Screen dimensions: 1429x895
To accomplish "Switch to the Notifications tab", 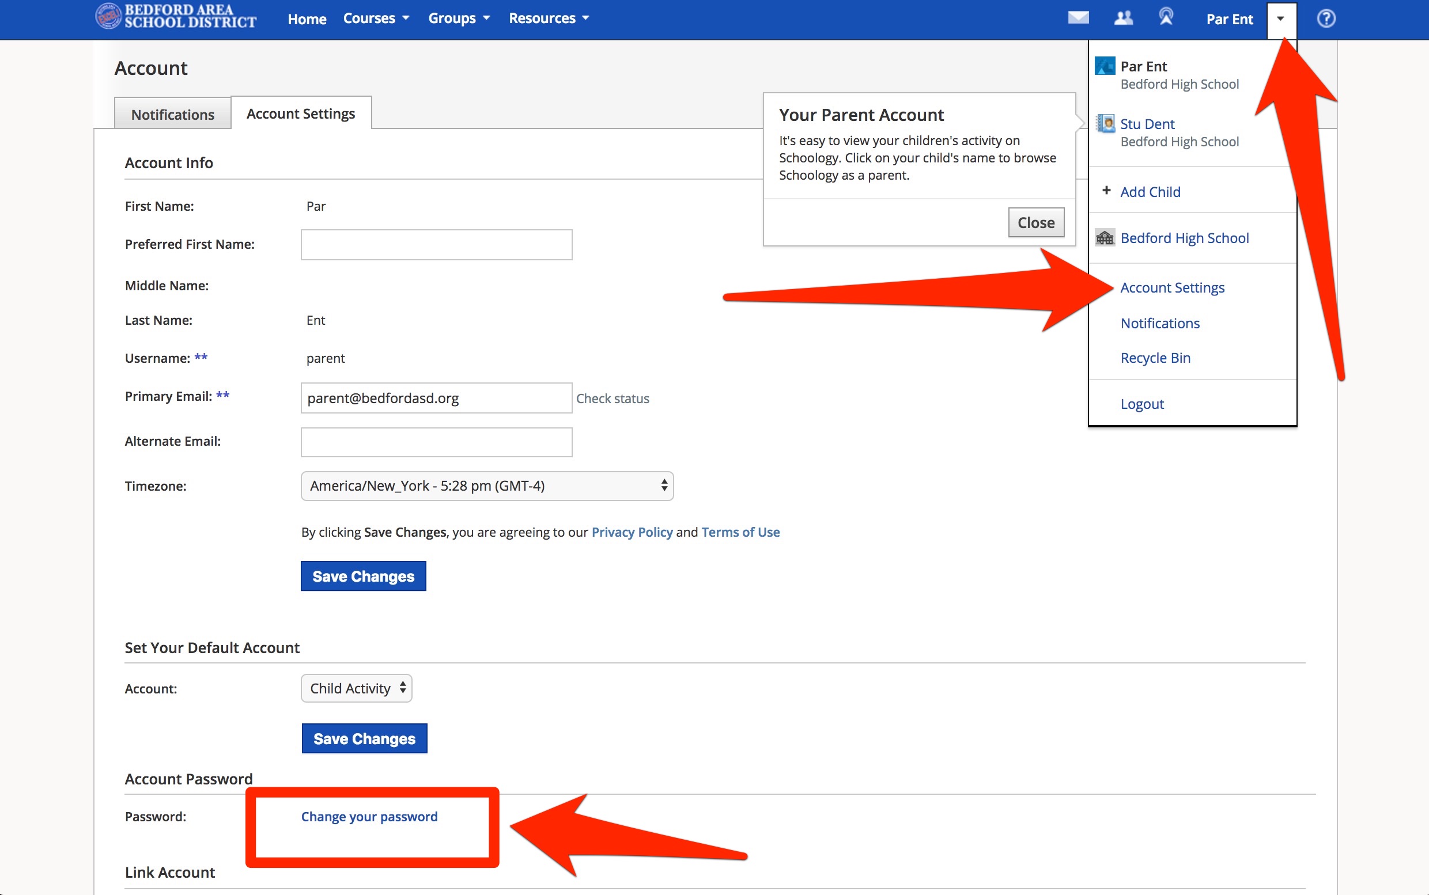I will 172,114.
